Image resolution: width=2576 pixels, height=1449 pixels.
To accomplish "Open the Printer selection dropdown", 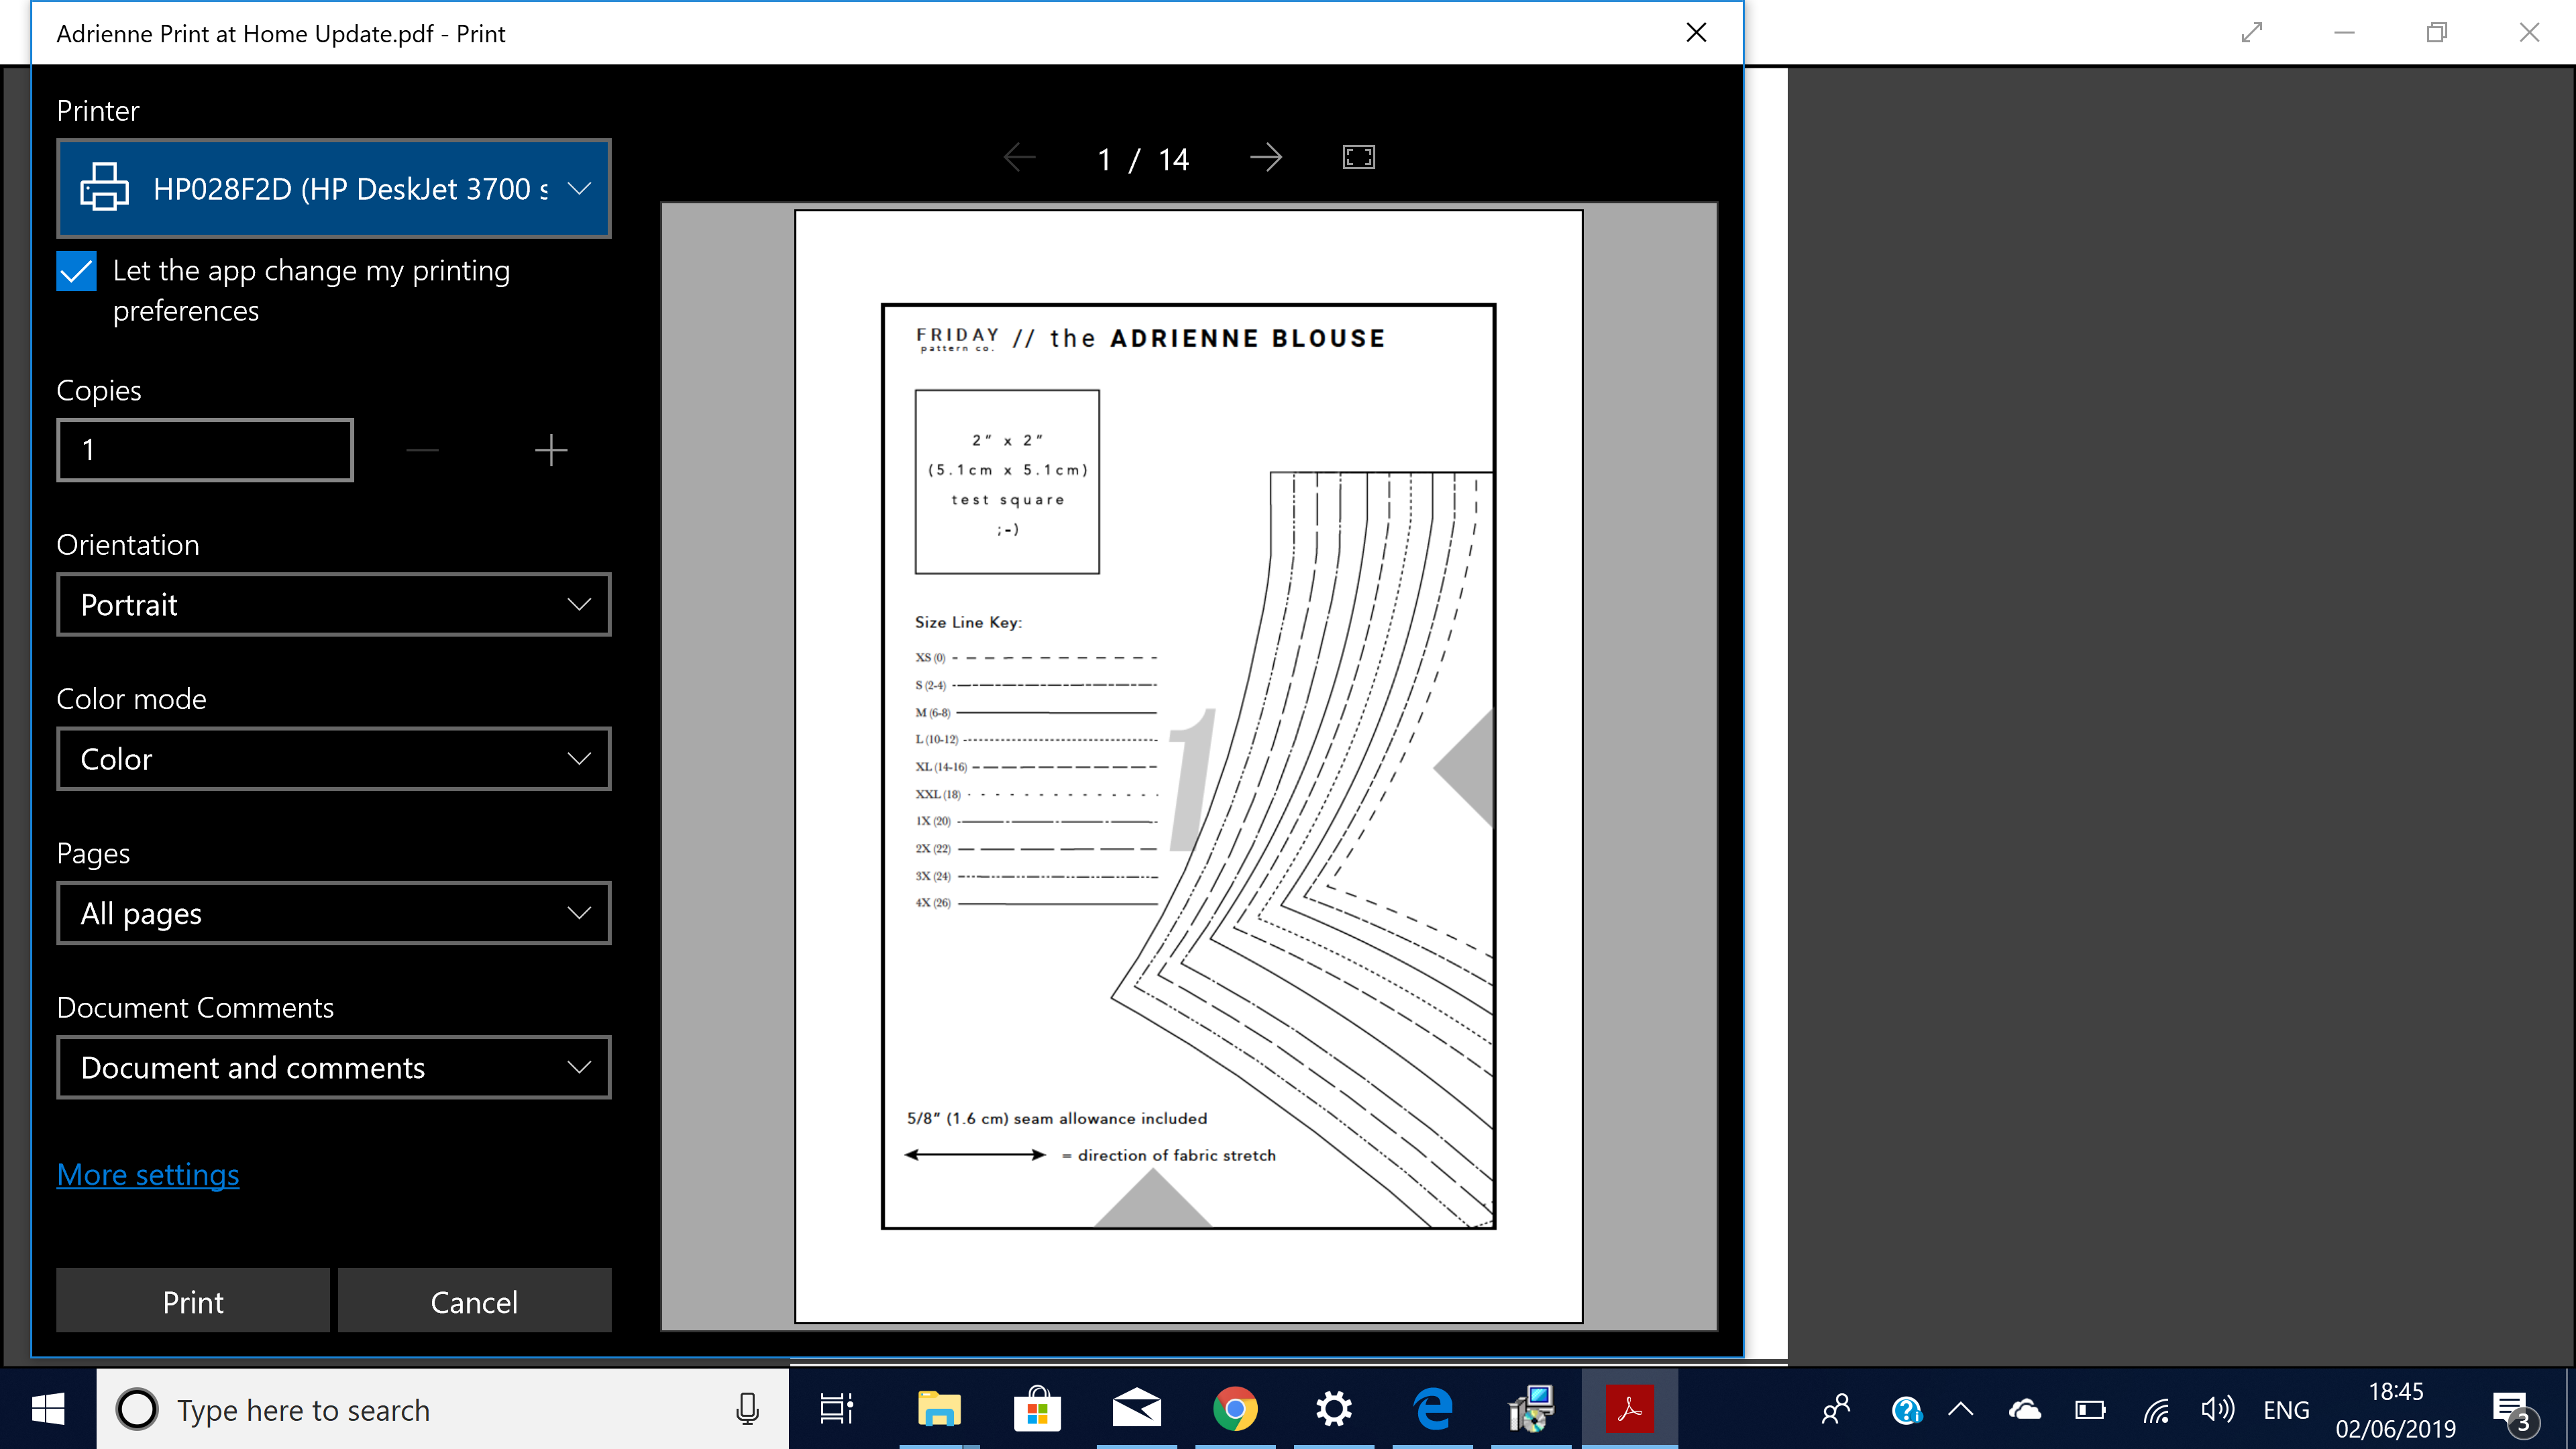I will pos(334,188).
